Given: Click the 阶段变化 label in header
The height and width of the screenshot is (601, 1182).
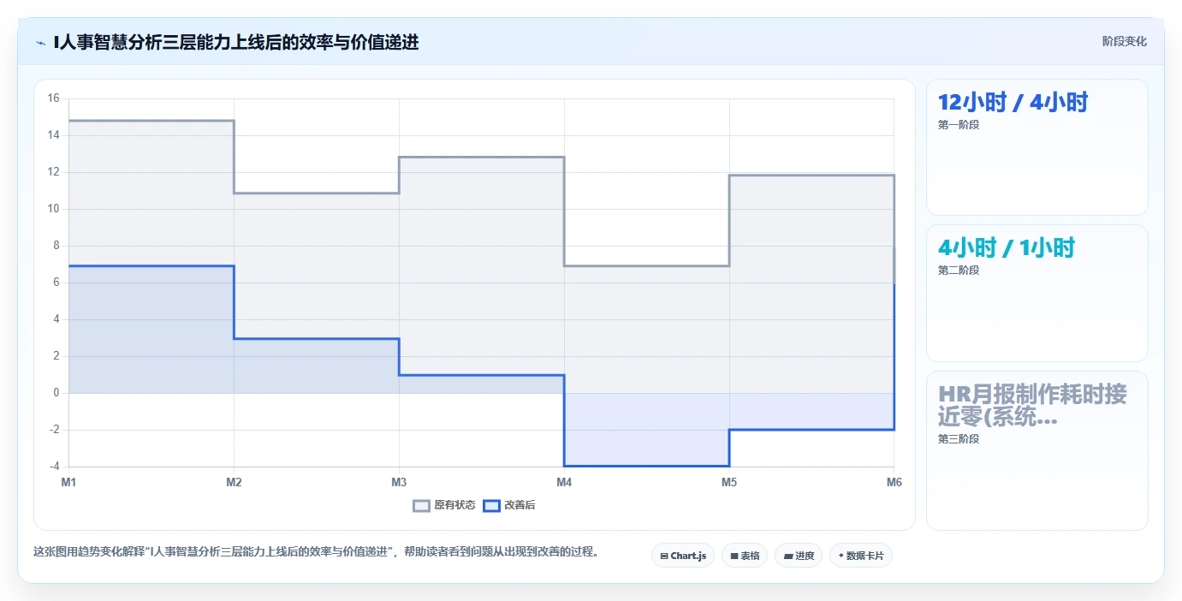Looking at the screenshot, I should pos(1124,41).
